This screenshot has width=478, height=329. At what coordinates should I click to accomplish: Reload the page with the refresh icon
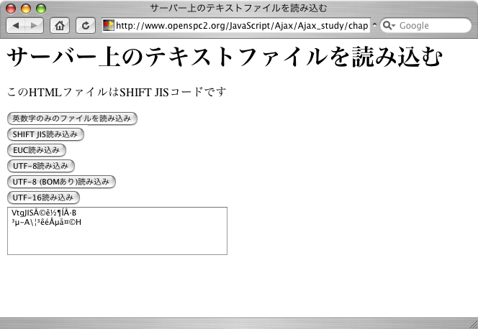coord(86,26)
